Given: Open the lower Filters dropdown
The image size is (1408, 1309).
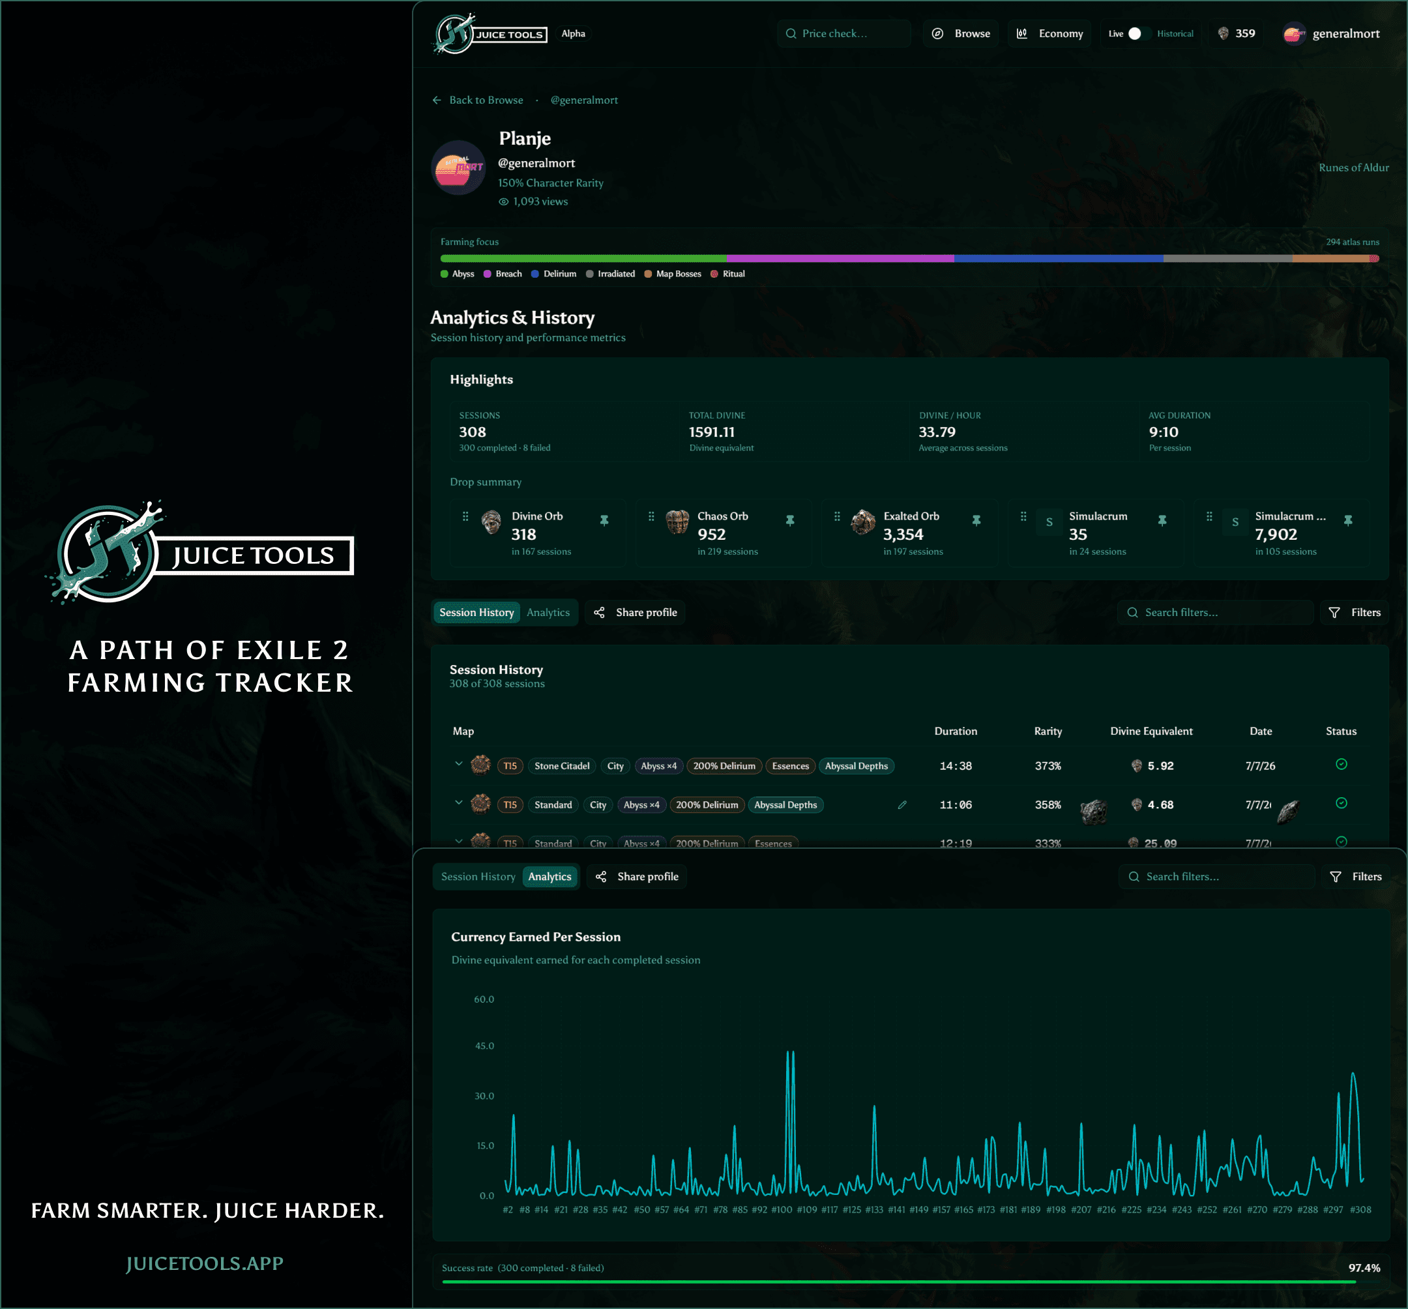Looking at the screenshot, I should pyautogui.click(x=1356, y=877).
